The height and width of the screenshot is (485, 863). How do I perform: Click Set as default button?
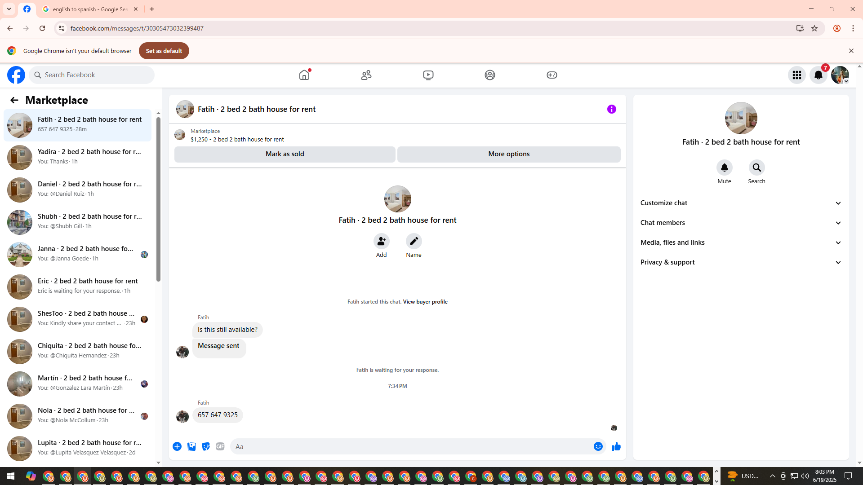point(164,51)
